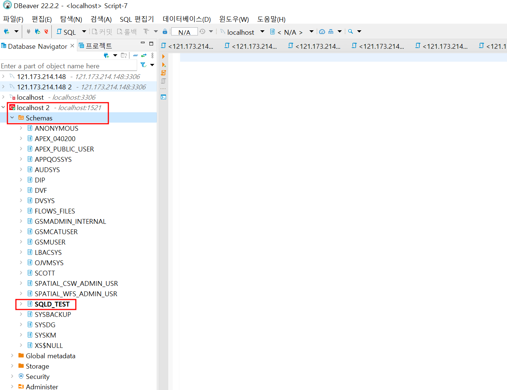Screen dimensions: 507x390
Task: Open the 편집(E) menu
Action: click(x=42, y=19)
